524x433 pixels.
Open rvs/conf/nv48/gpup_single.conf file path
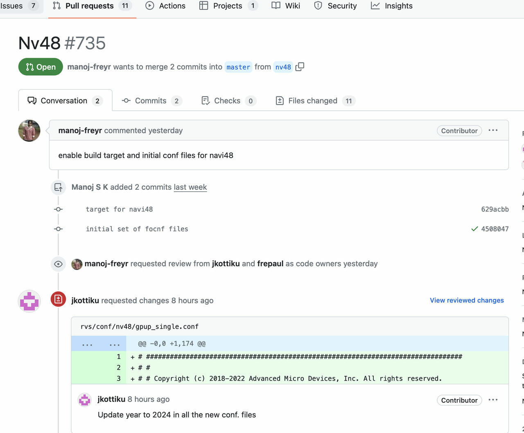click(140, 327)
